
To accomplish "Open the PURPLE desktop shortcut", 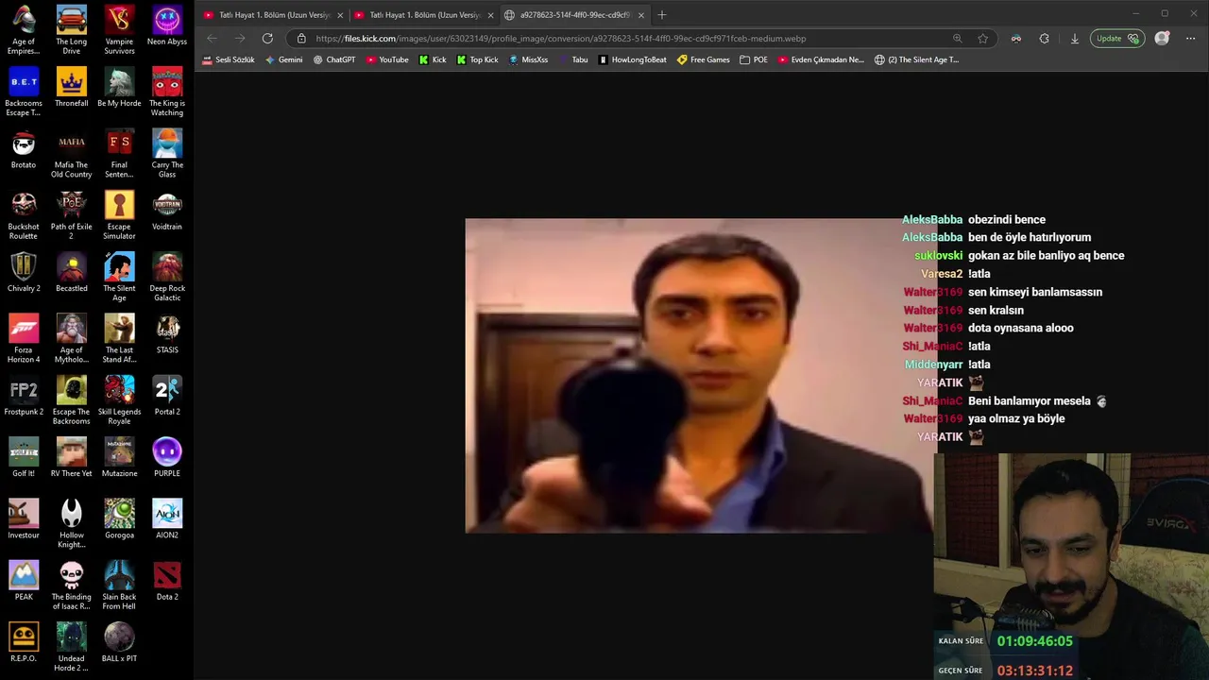I will (x=167, y=458).
